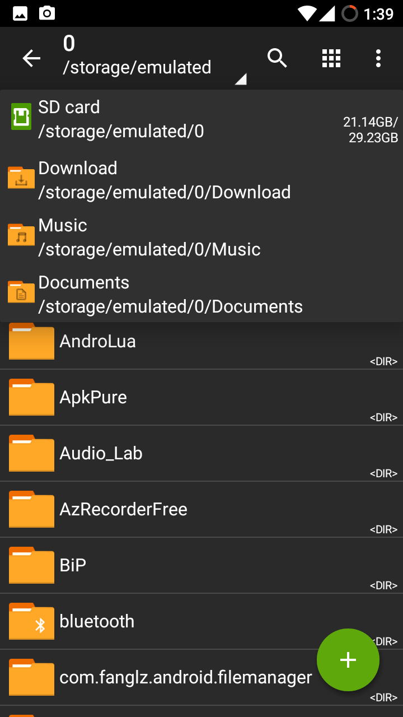403x717 pixels.
Task: Tap the back arrow icon
Action: tap(31, 58)
